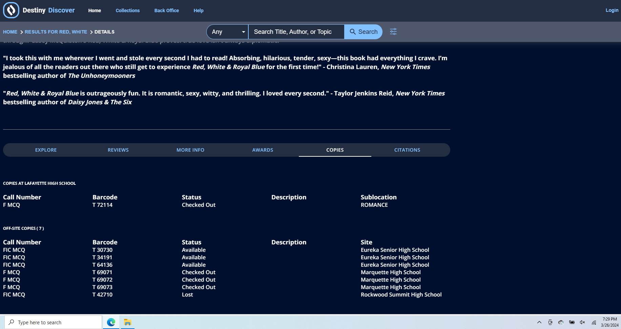The height and width of the screenshot is (329, 621).
Task: Click 'COPIES AT LAFAYETTE HIGH SCHOOL' heading
Action: 39,183
